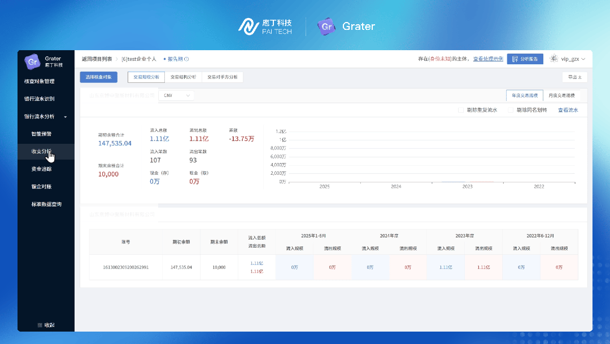Open the 查看处理示例 link
Image resolution: width=610 pixels, height=344 pixels.
click(488, 59)
